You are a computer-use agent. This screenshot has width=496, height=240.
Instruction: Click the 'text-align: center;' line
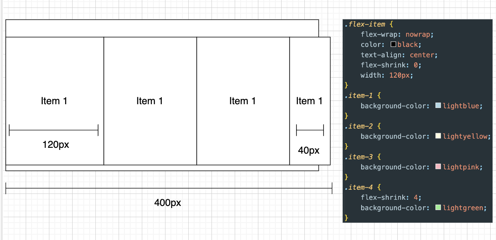(x=399, y=55)
